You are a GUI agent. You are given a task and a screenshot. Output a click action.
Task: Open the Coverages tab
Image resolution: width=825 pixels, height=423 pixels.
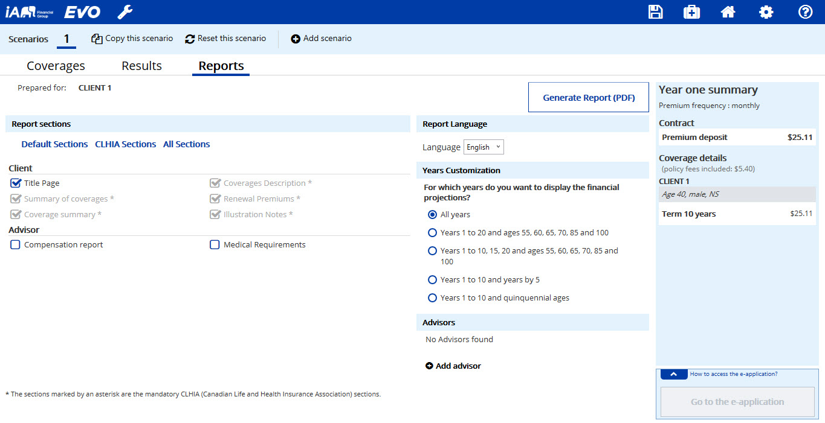pos(56,65)
